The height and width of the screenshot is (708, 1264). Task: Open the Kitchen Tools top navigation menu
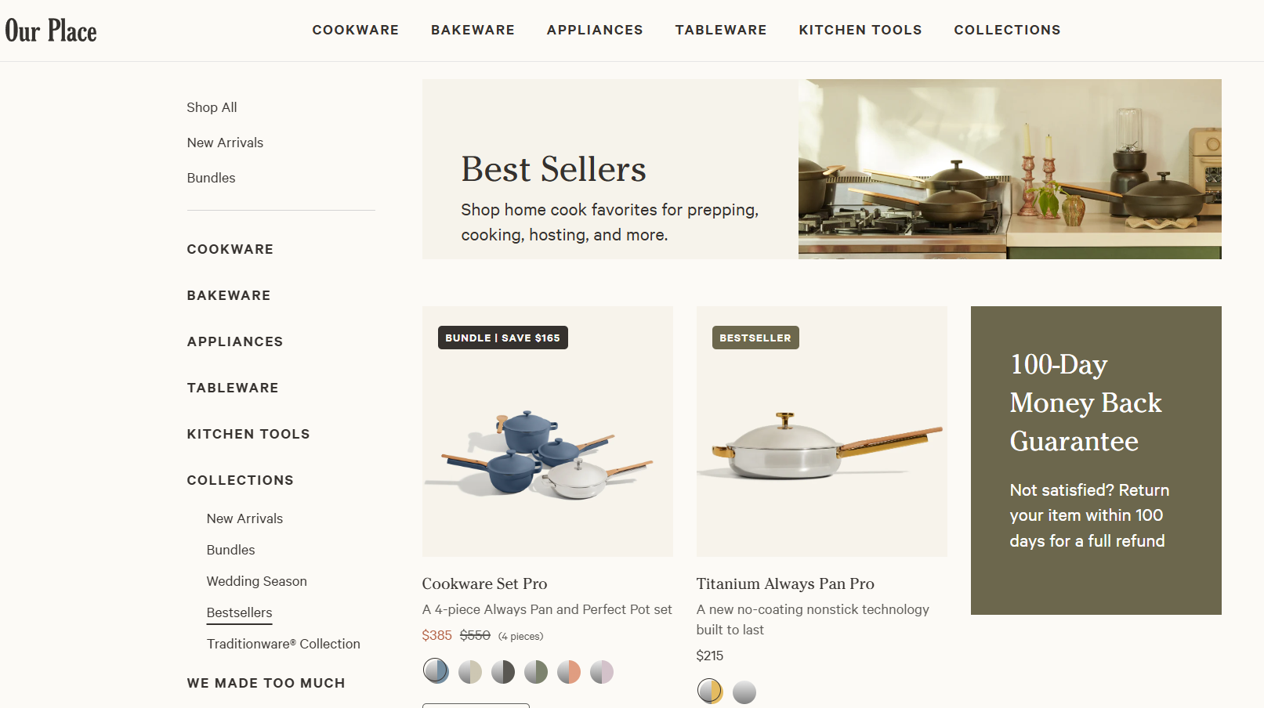click(860, 30)
